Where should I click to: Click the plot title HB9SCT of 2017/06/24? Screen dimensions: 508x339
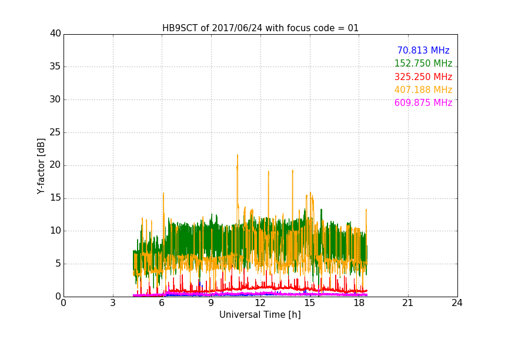pos(260,28)
